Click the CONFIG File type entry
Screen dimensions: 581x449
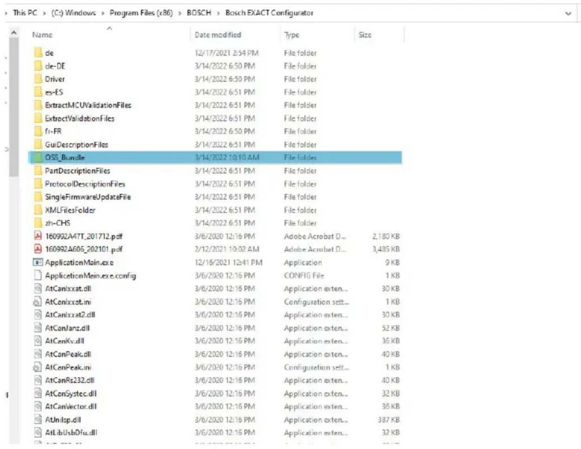pyautogui.click(x=304, y=276)
